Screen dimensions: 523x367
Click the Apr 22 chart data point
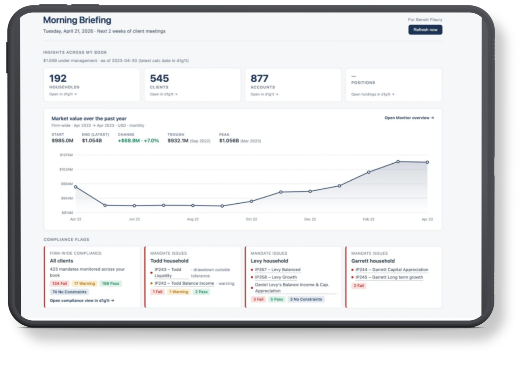[x=76, y=187]
